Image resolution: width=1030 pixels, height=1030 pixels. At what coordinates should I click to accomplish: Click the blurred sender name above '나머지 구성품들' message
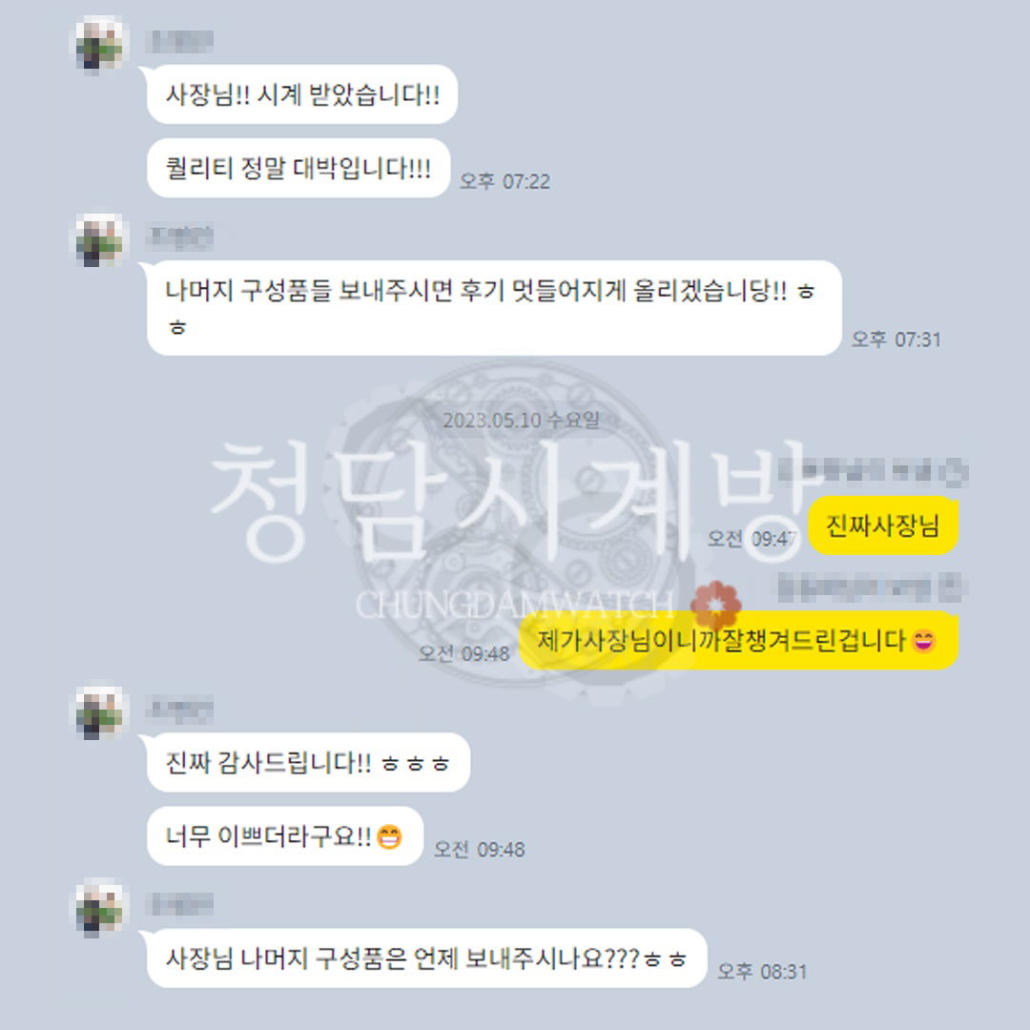180,237
